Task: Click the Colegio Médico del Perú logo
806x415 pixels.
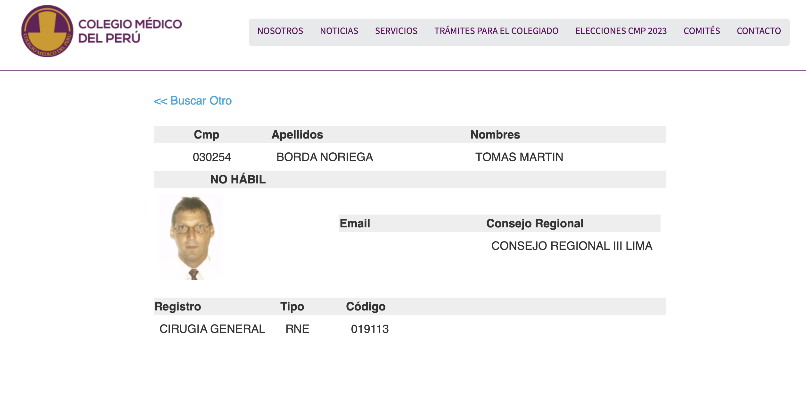Action: click(47, 31)
